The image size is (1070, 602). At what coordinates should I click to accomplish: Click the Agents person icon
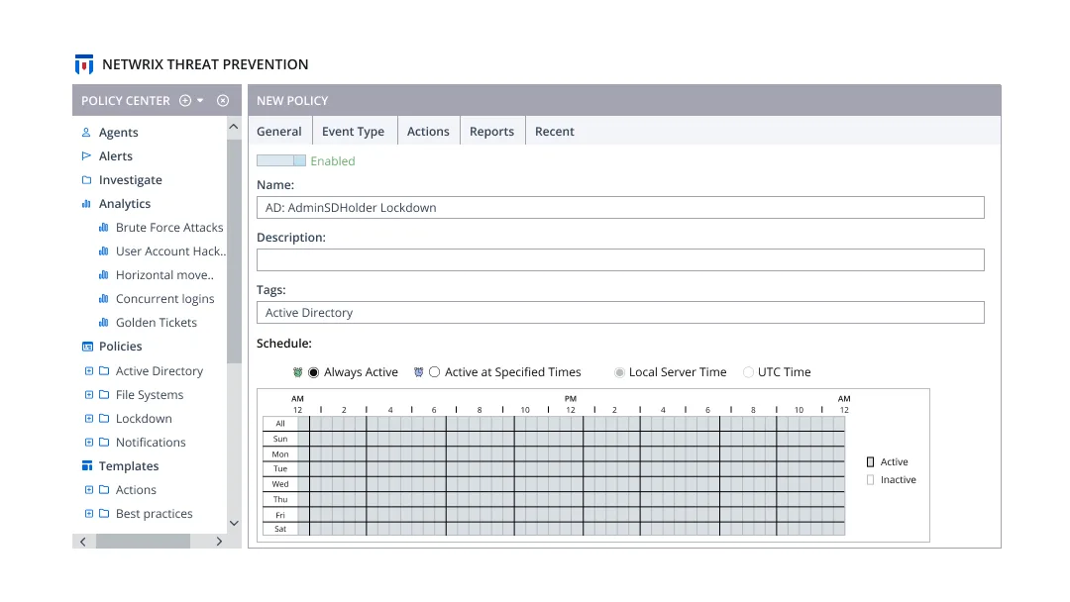point(86,133)
